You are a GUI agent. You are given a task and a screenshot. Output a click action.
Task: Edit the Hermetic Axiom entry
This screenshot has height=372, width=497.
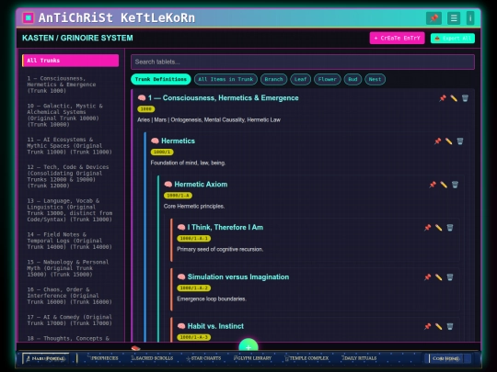coord(444,185)
